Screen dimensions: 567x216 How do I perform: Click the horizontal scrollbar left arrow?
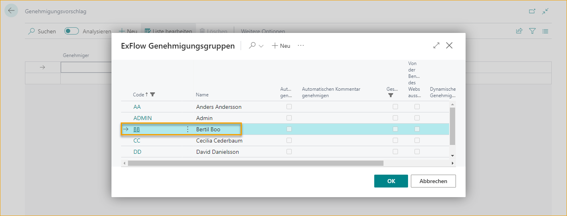click(x=124, y=163)
